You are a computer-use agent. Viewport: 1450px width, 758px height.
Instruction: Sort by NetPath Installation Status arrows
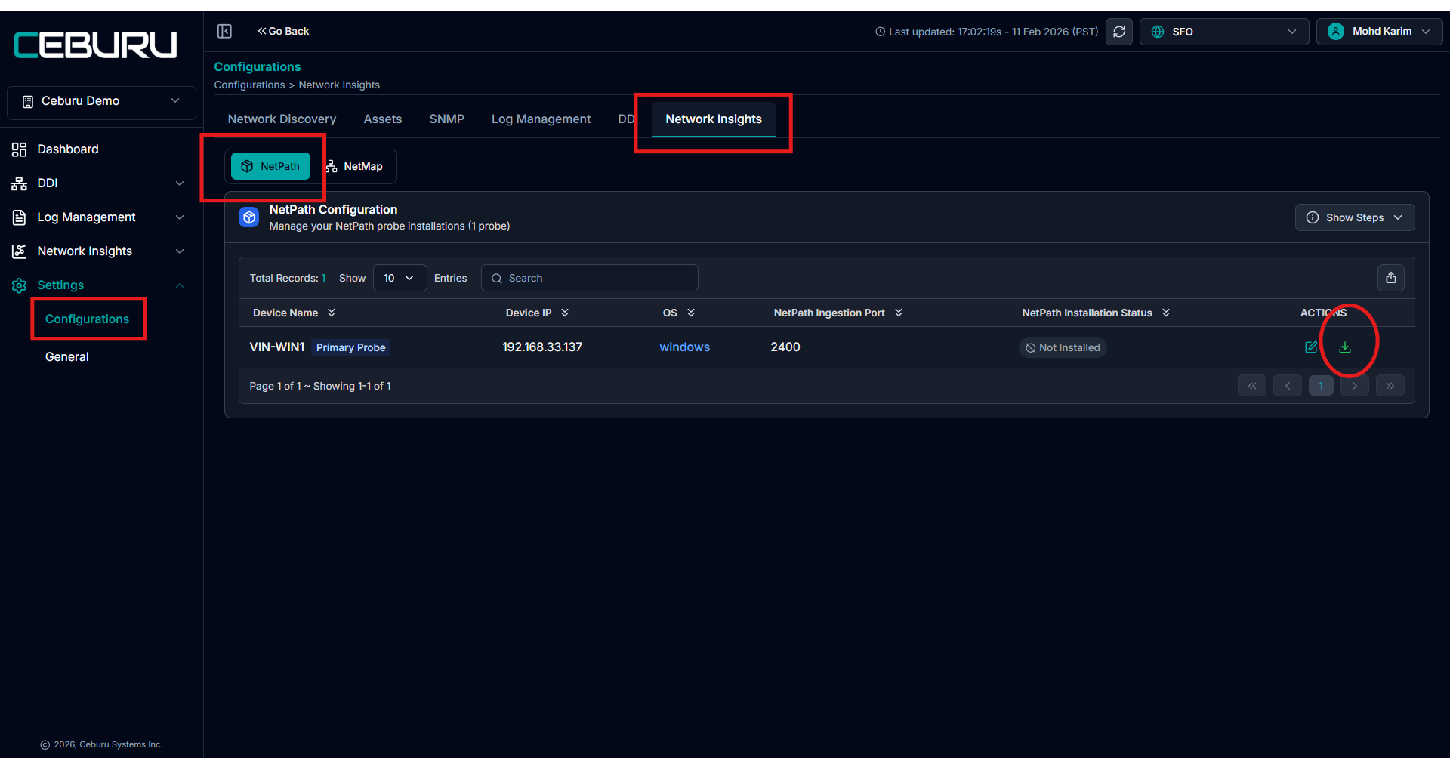(x=1166, y=313)
